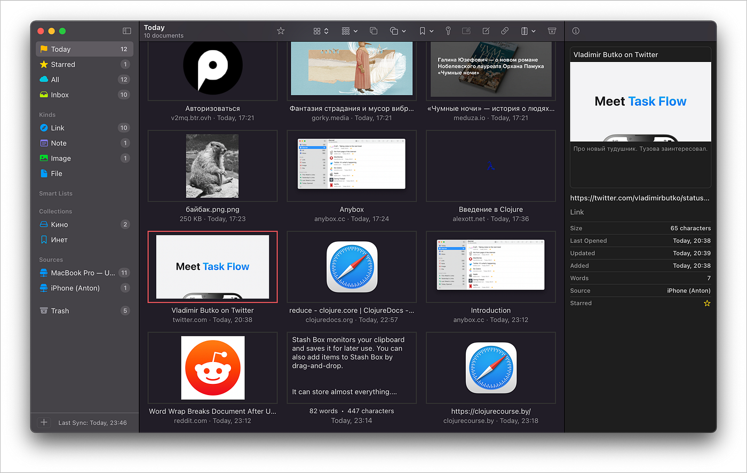This screenshot has width=747, height=473.
Task: Click the trash-with-x delete icon in toolbar
Action: click(552, 31)
